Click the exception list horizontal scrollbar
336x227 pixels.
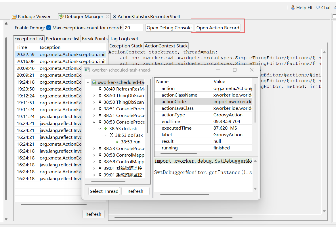pyautogui.click(x=54, y=204)
